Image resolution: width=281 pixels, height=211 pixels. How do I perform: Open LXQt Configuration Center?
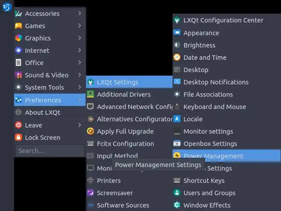(227, 20)
